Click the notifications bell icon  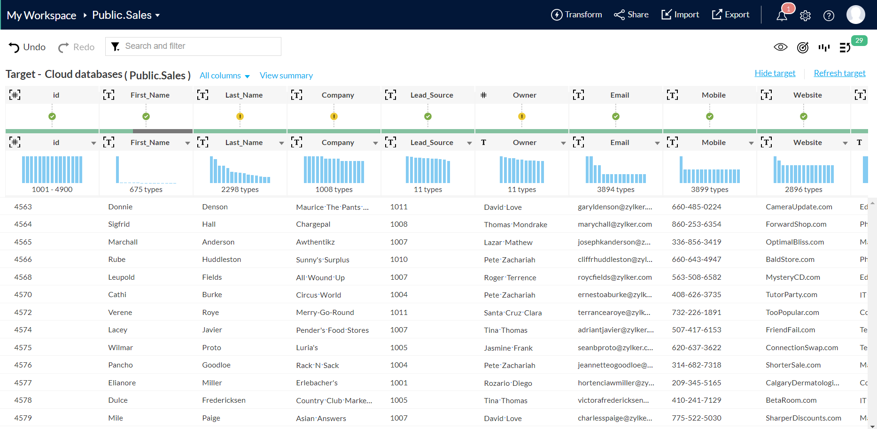pos(782,15)
